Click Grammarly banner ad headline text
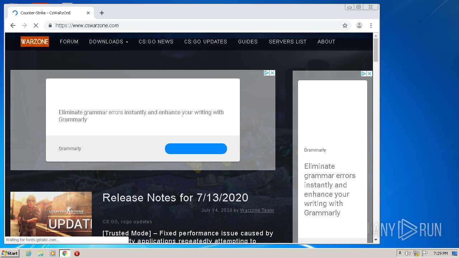 (x=141, y=116)
